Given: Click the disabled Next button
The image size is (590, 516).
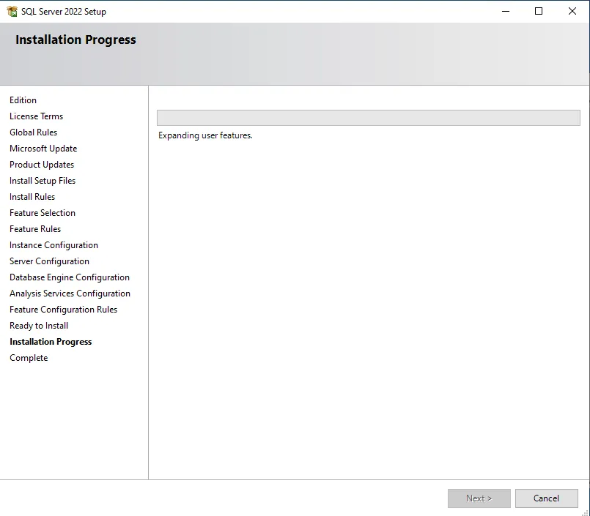Looking at the screenshot, I should coord(479,498).
